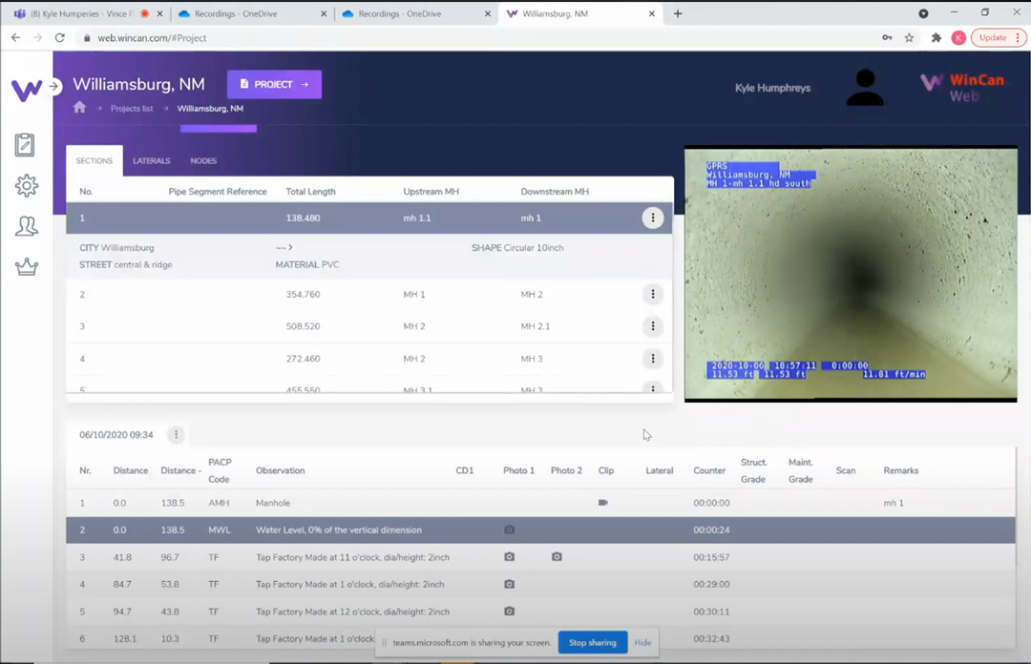Viewport: 1031px width, 664px height.
Task: Switch to the LATERALS tab
Action: point(151,160)
